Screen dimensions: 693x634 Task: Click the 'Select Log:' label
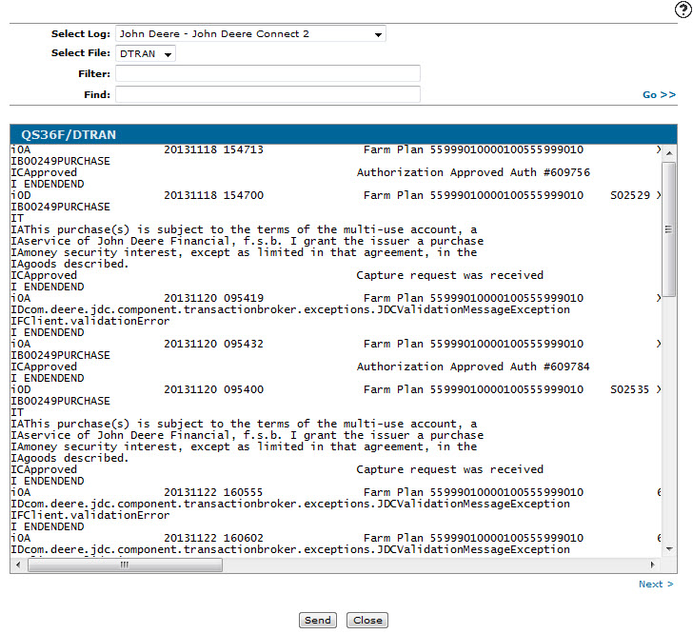coord(81,34)
